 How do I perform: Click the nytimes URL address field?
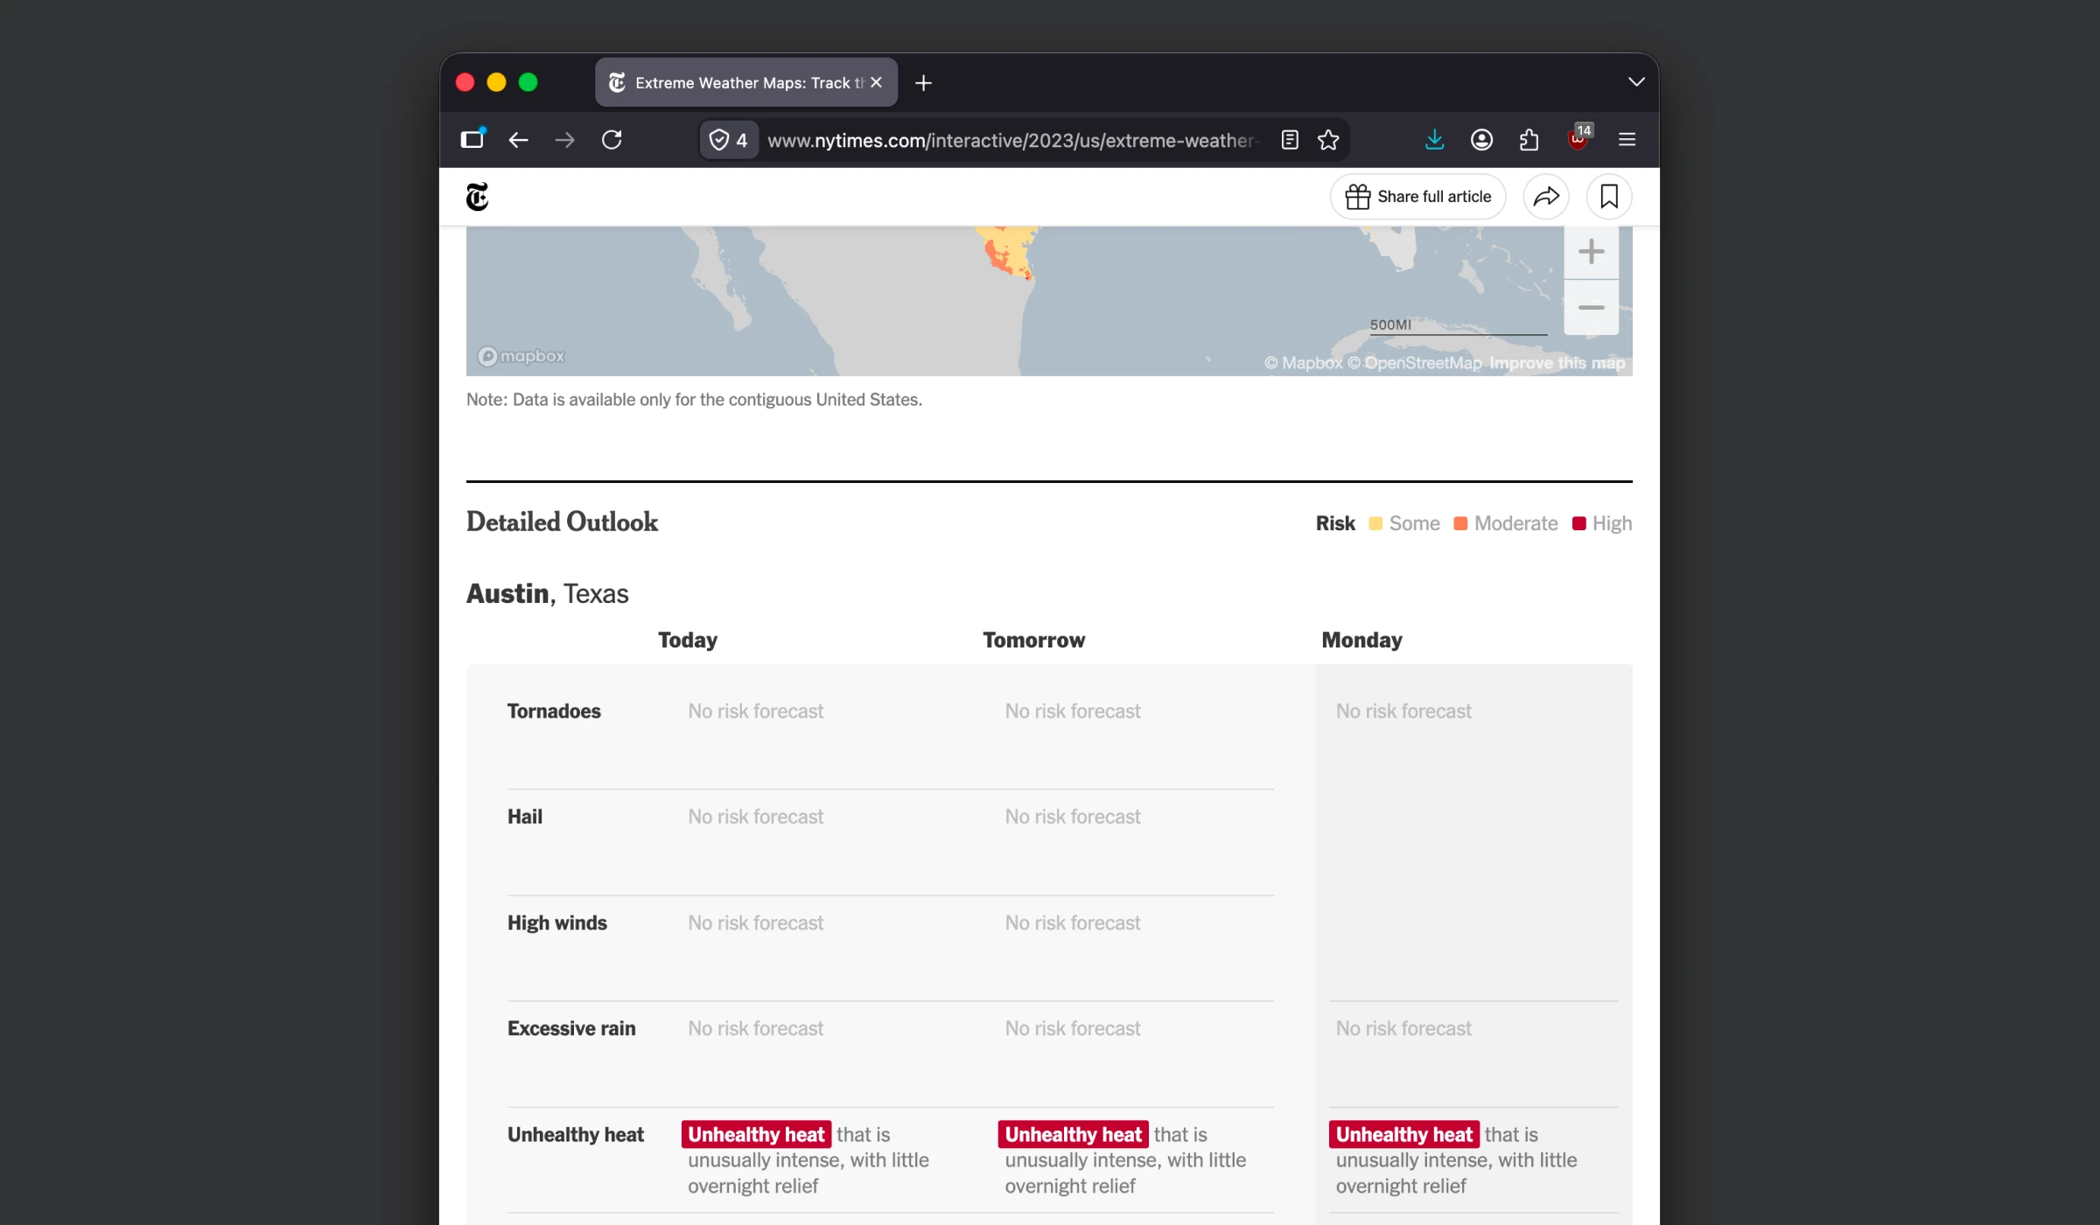[x=1011, y=140]
